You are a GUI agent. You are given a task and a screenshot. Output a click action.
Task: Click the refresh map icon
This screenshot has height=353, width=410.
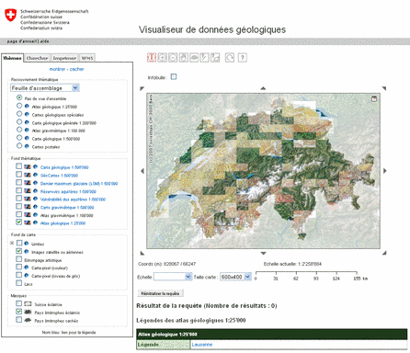pos(230,58)
